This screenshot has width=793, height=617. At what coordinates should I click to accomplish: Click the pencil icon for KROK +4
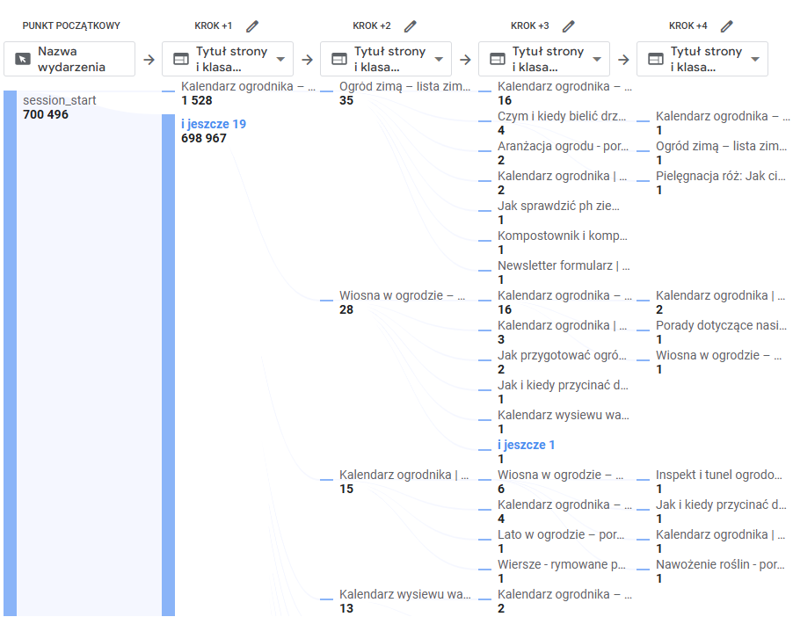coord(726,26)
